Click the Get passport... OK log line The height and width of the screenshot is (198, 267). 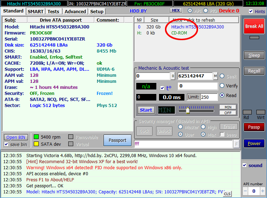tap(45, 186)
